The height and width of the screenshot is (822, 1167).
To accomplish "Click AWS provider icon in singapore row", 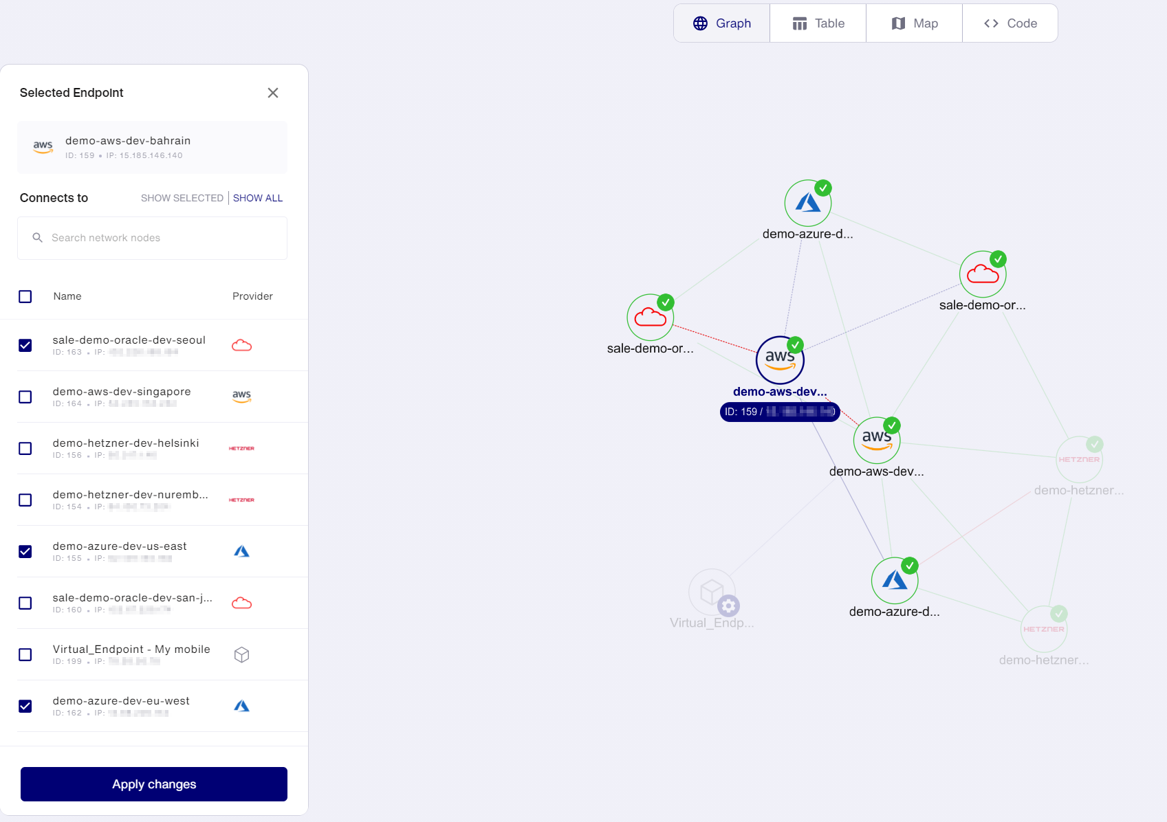I will 241,397.
